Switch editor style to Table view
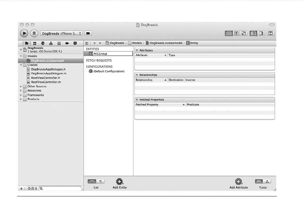 tap(259, 182)
